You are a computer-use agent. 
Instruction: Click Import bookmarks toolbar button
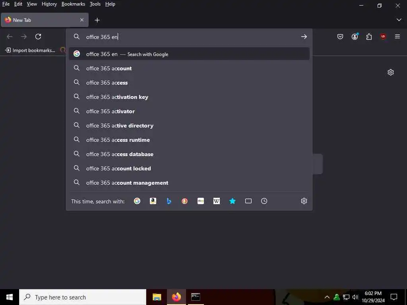[x=30, y=50]
